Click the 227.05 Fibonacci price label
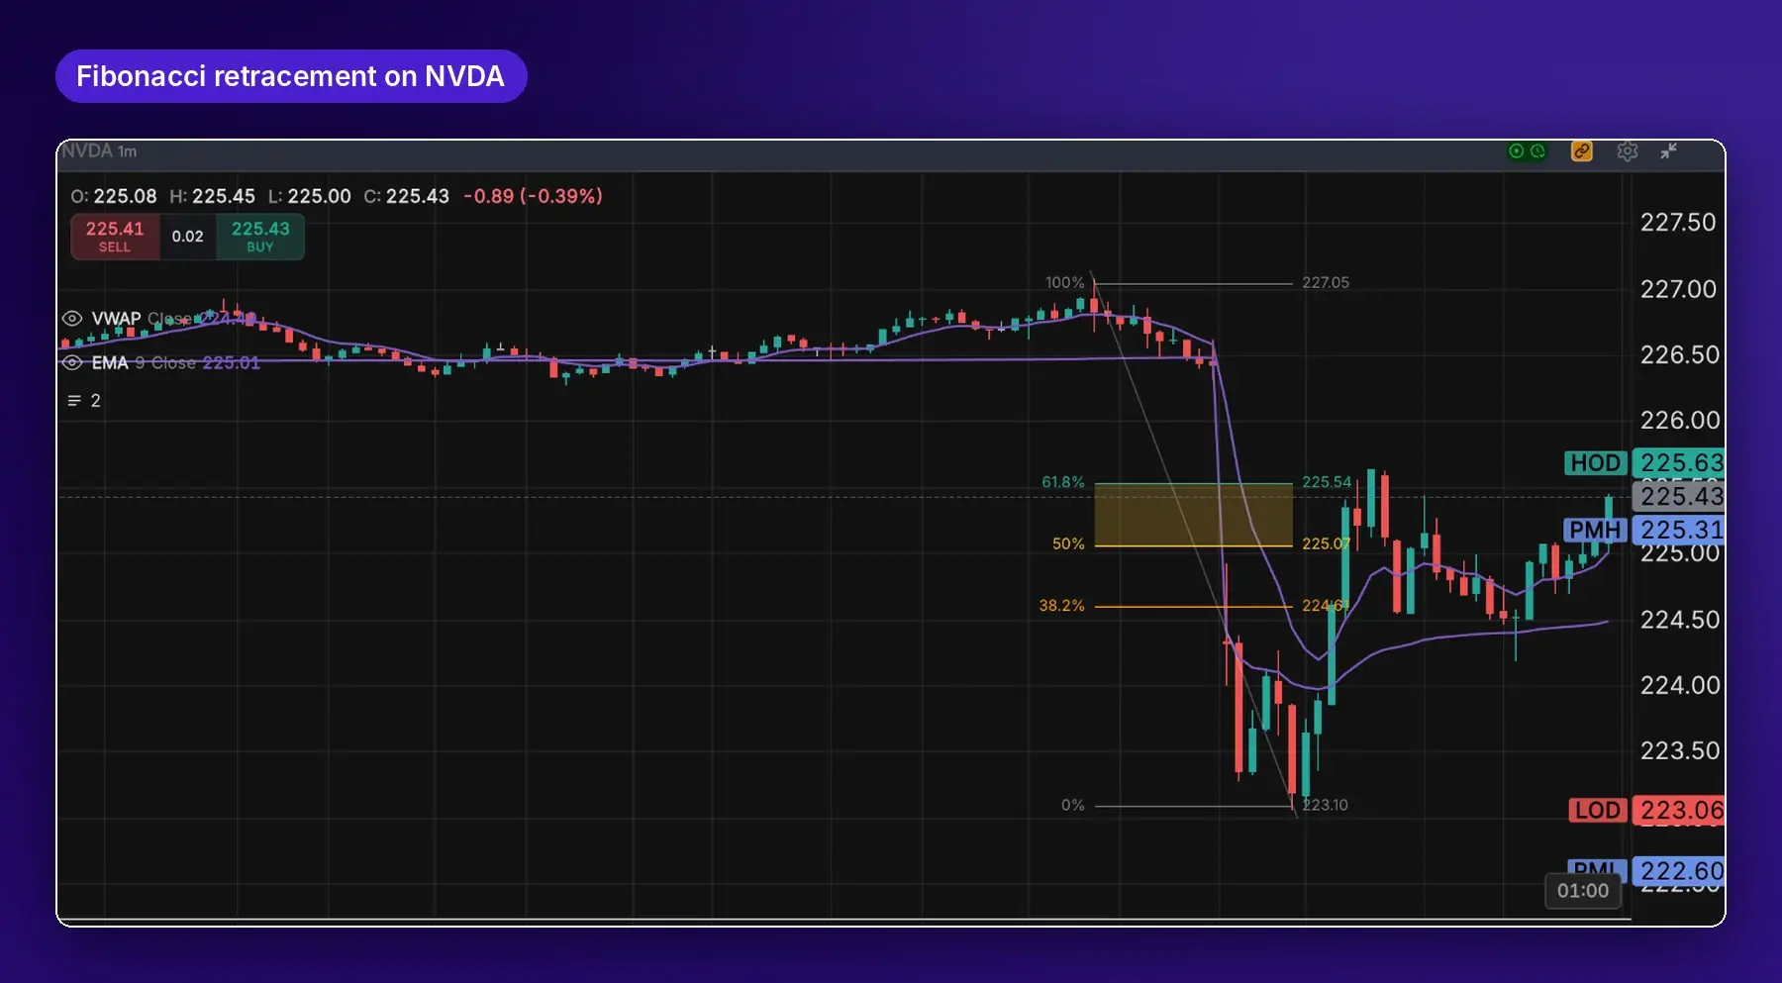The height and width of the screenshot is (983, 1782). 1326,282
